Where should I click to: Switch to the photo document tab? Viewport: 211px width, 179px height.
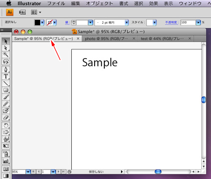[106, 38]
